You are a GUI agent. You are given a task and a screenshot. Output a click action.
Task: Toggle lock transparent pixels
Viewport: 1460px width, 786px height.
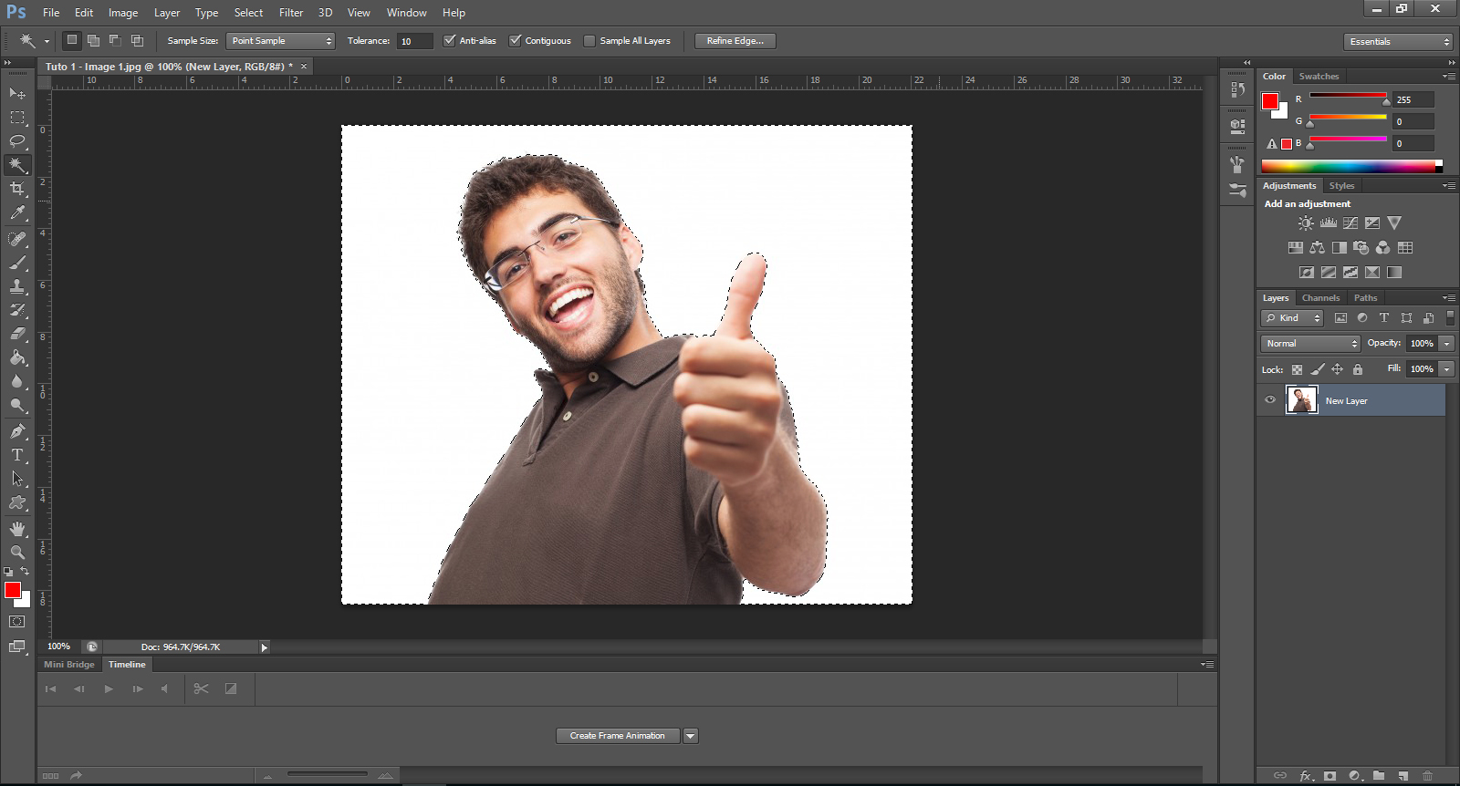point(1297,369)
